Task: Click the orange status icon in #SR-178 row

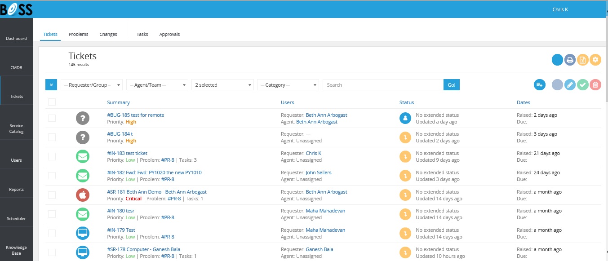Action: 406,252
